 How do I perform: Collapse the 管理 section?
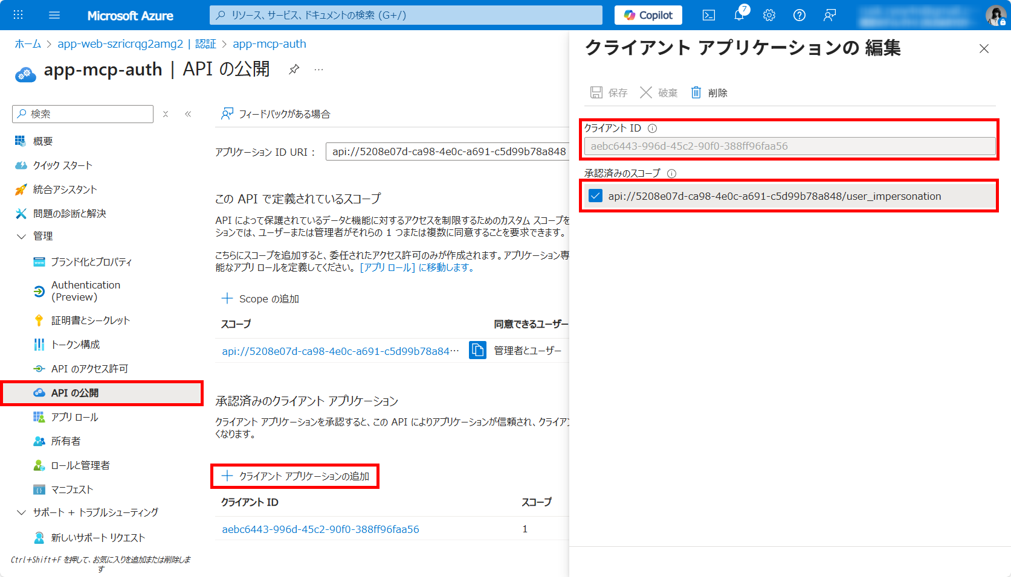tap(22, 236)
